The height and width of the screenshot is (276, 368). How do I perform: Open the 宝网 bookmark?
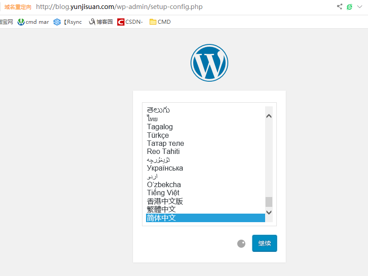click(x=6, y=22)
